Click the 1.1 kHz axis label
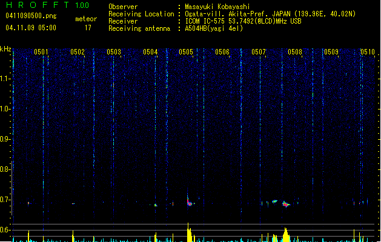Image resolution: width=381 pixels, height=242 pixels. pos(5,79)
